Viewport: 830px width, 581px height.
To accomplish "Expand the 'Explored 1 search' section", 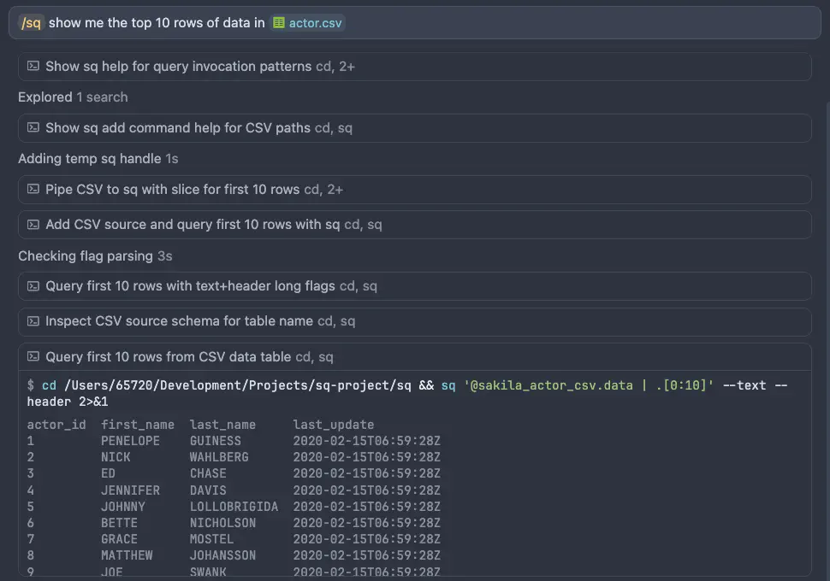I will tap(73, 97).
